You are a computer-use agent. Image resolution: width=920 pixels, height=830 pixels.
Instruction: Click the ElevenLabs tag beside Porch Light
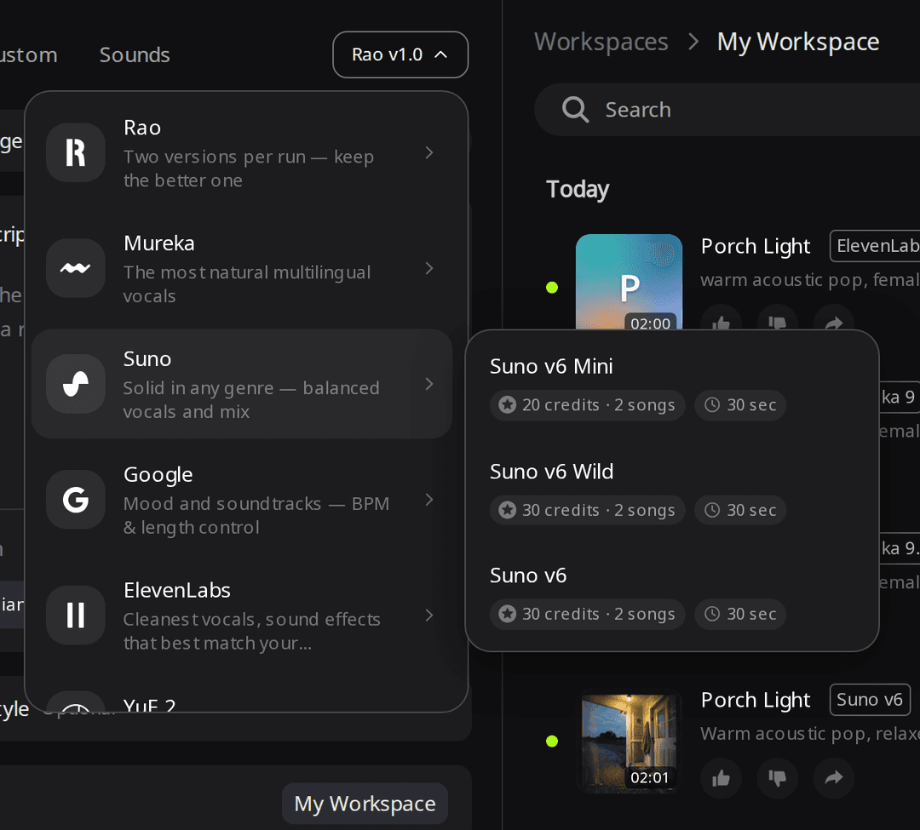(x=875, y=246)
